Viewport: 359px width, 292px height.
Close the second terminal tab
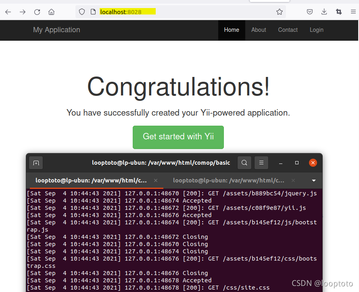pos(293,180)
